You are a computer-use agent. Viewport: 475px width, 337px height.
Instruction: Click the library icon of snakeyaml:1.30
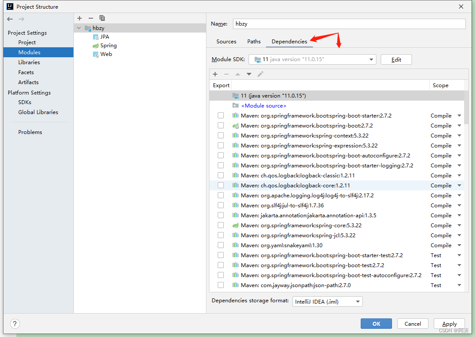pos(236,245)
